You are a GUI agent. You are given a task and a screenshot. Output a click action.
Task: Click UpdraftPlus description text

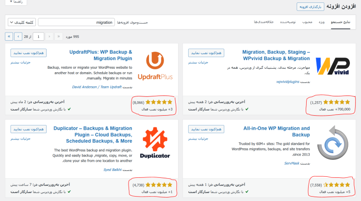[90, 73]
